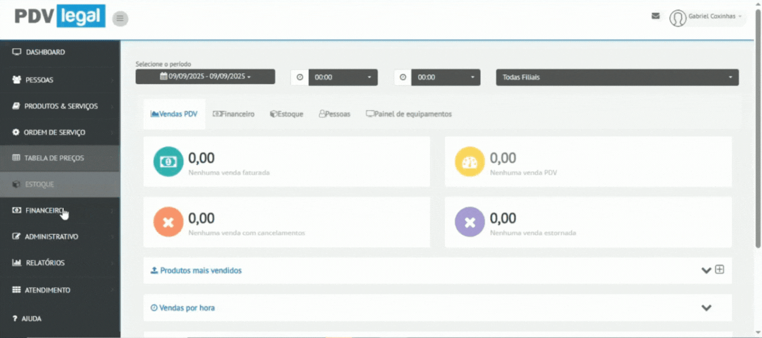Switch to the Financeiro tab
The width and height of the screenshot is (762, 338).
(x=233, y=114)
